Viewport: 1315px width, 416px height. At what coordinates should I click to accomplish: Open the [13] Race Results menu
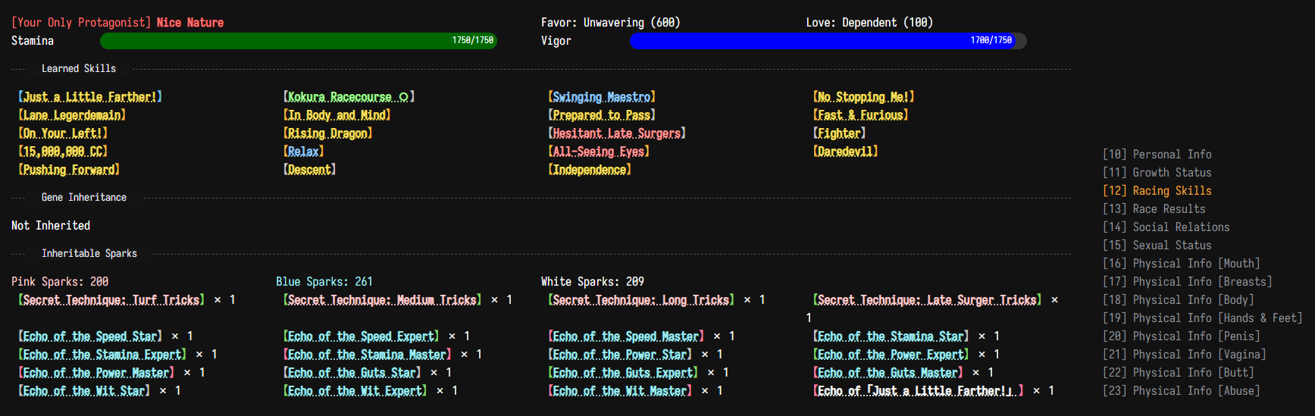tap(1154, 209)
